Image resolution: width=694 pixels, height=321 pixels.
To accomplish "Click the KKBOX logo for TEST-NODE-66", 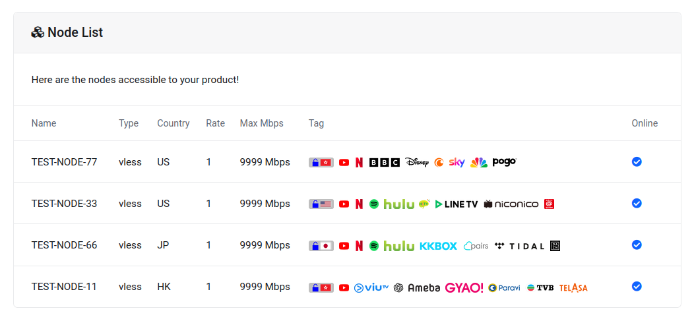I will (x=438, y=246).
